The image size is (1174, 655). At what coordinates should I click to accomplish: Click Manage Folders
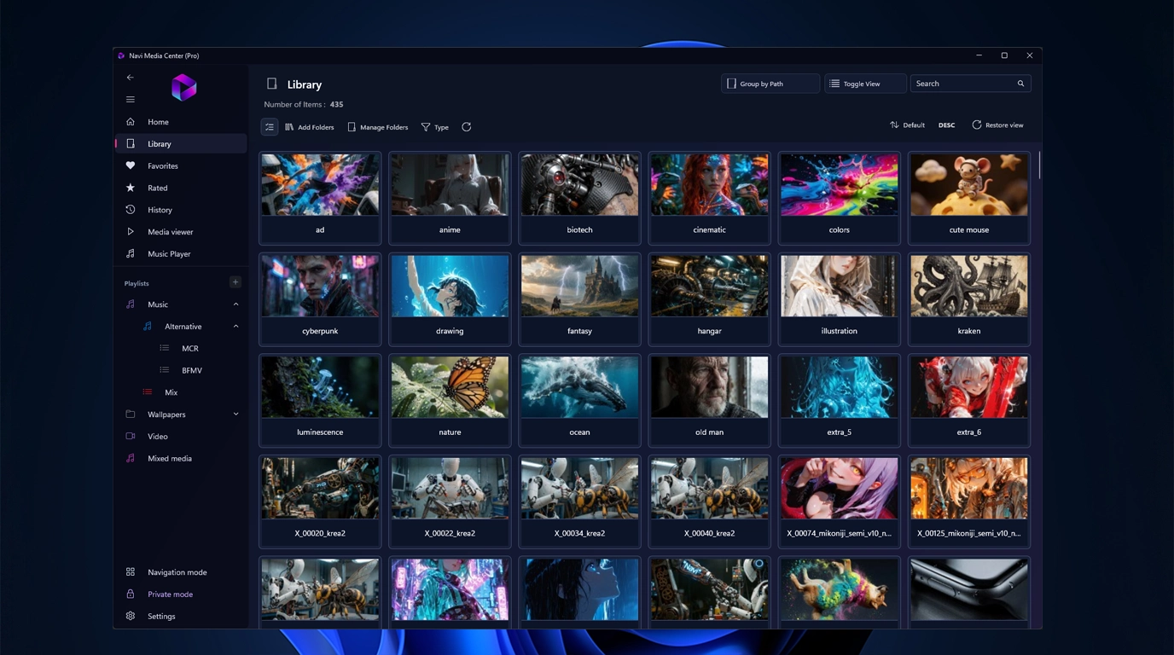coord(377,127)
